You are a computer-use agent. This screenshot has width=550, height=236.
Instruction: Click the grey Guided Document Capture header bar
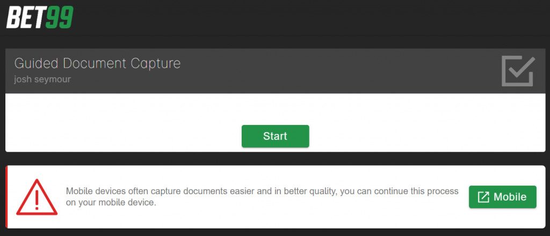[276, 71]
